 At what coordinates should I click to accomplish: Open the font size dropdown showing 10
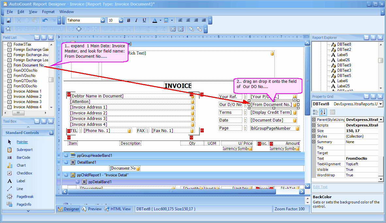(x=121, y=20)
